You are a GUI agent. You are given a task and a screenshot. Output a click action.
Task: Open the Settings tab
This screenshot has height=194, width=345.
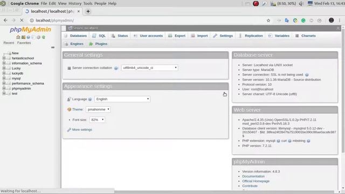pos(223,36)
